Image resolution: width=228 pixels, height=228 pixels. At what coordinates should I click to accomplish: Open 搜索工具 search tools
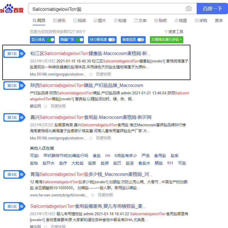[174, 32]
